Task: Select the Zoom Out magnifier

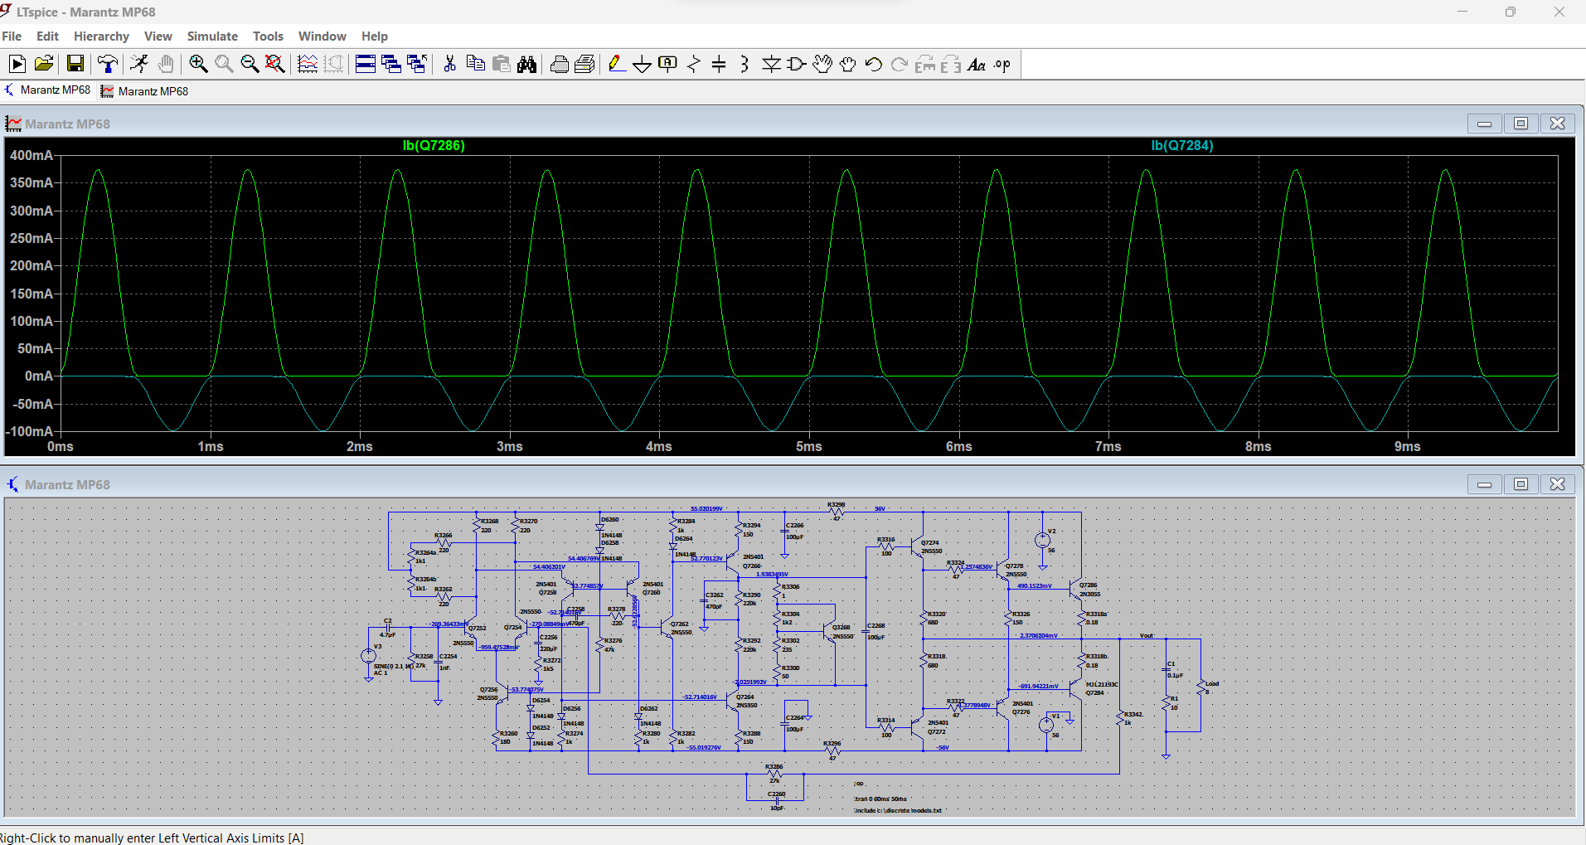Action: (x=250, y=65)
